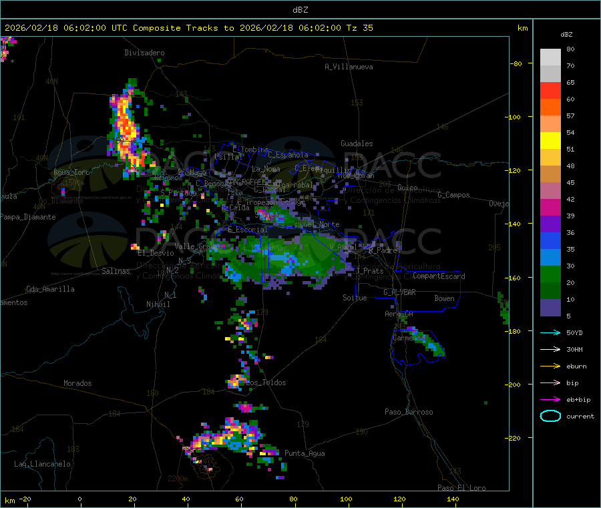Select the dark purple 10 dBZ swatch
The image size is (601, 508).
point(550,308)
